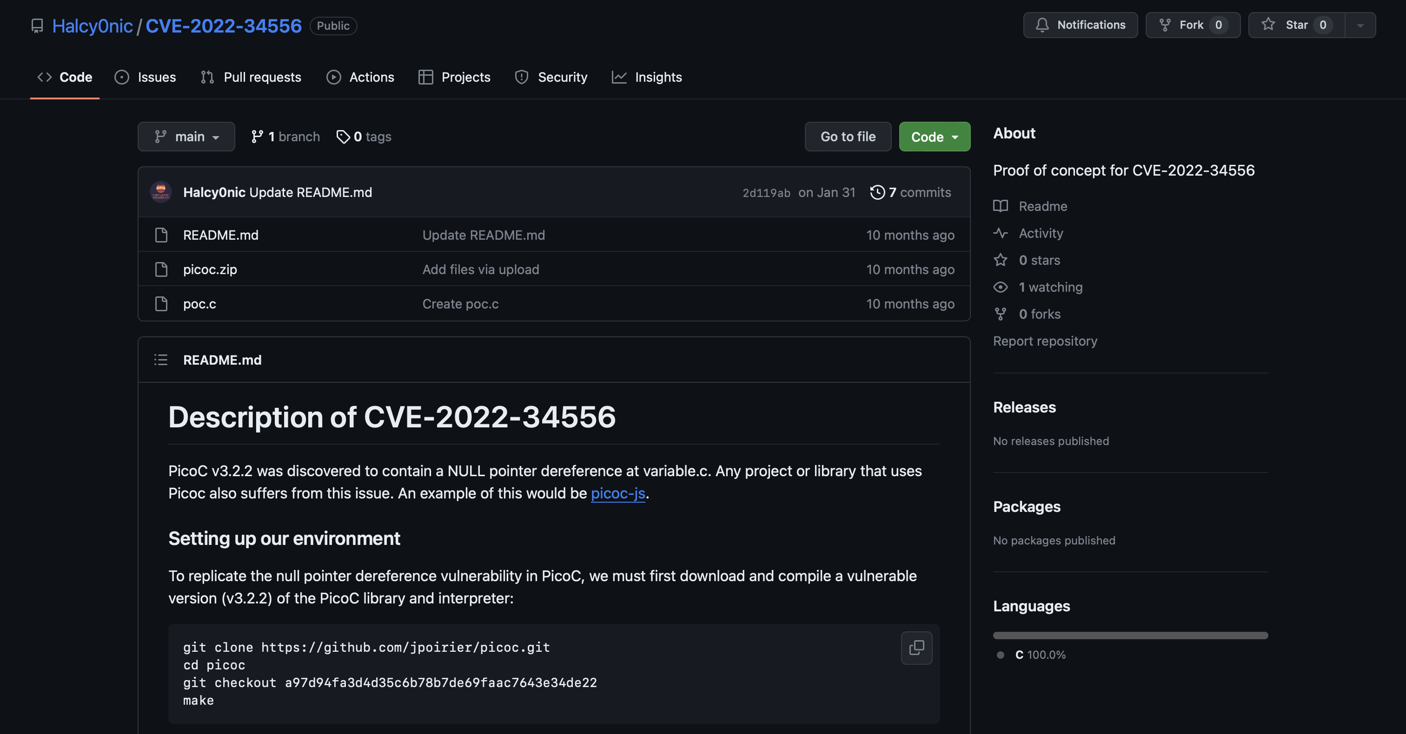Click the file icon for poc.c
The width and height of the screenshot is (1406, 734).
pos(161,304)
